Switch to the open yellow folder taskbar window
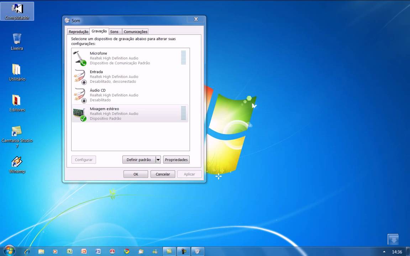410x256 pixels. coord(169,251)
